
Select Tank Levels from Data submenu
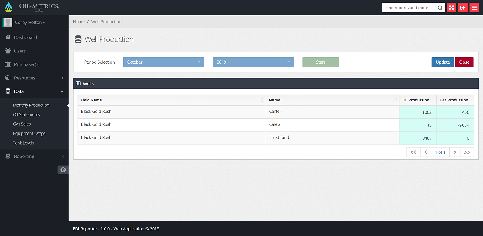point(23,143)
